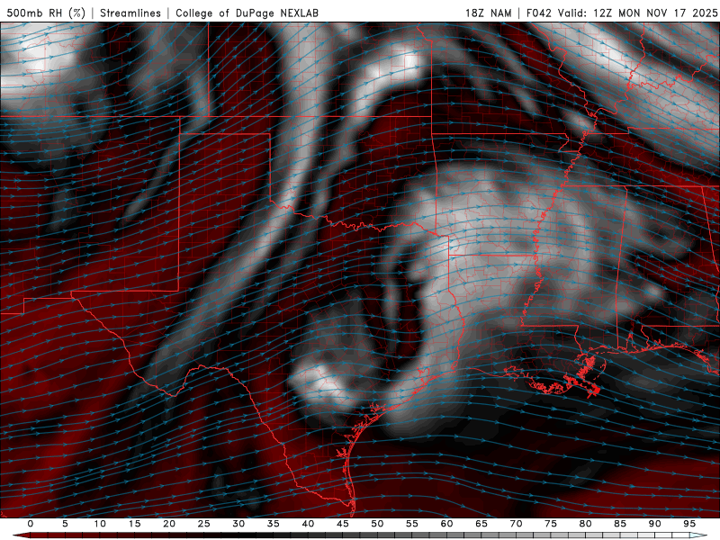Image resolution: width=720 pixels, height=540 pixels.
Task: Click the "80" label on color scale
Action: click(x=585, y=524)
